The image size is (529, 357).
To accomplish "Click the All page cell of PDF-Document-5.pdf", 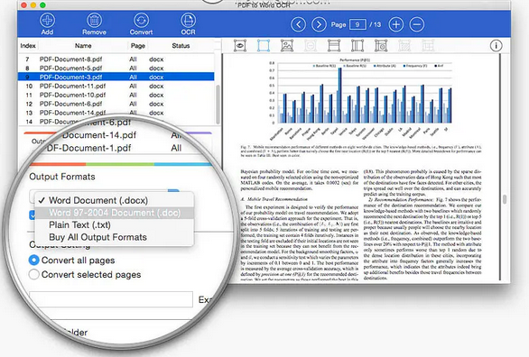I will (x=133, y=68).
